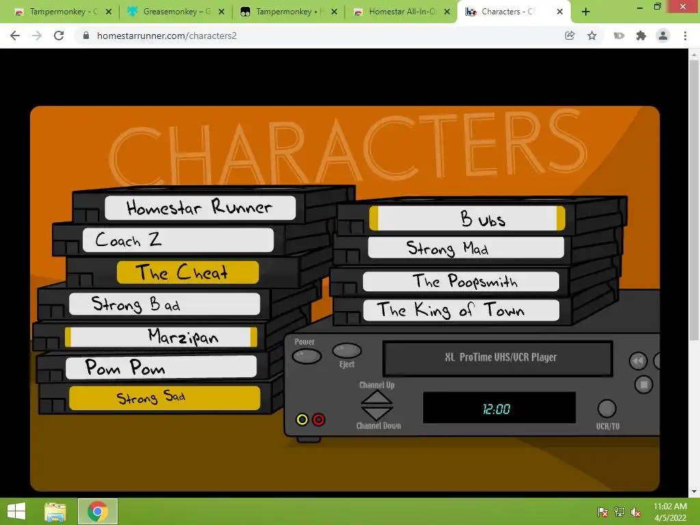700x525 pixels.
Task: Open the Chrome profile avatar
Action: pyautogui.click(x=663, y=36)
